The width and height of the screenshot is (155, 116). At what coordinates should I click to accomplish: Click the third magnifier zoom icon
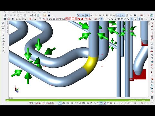[x=115, y=19]
